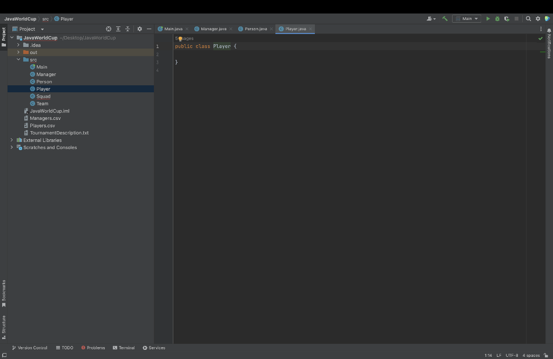Select Manager class in project tree
Image resolution: width=553 pixels, height=359 pixels.
pyautogui.click(x=46, y=74)
